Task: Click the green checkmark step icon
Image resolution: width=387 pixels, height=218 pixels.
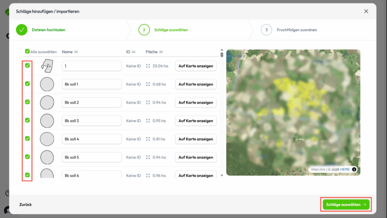Action: 22,30
